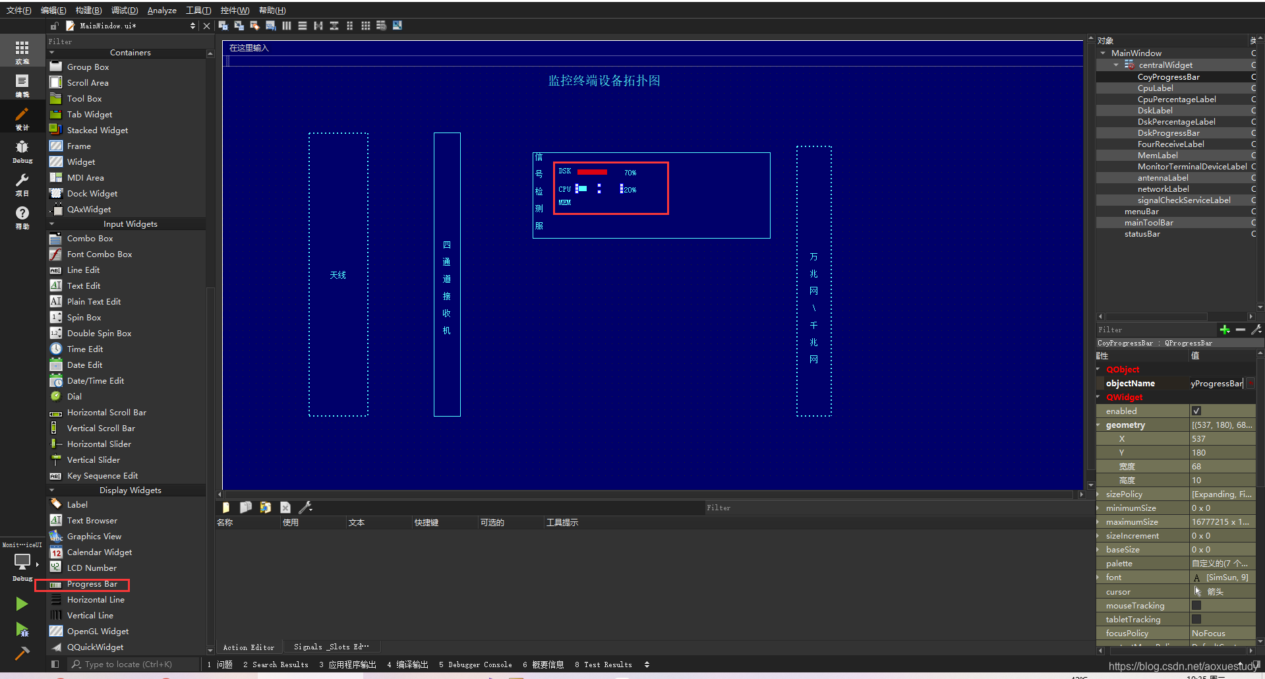Toggle mouseTracking property checkbox
1265x679 pixels.
click(x=1196, y=605)
